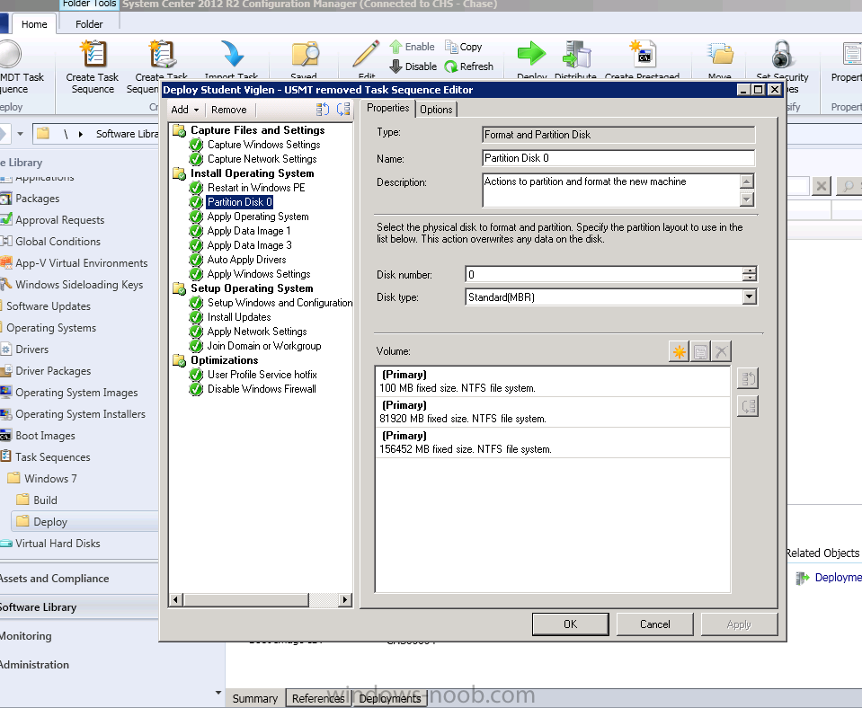Switch to the Properties tab

pyautogui.click(x=387, y=108)
